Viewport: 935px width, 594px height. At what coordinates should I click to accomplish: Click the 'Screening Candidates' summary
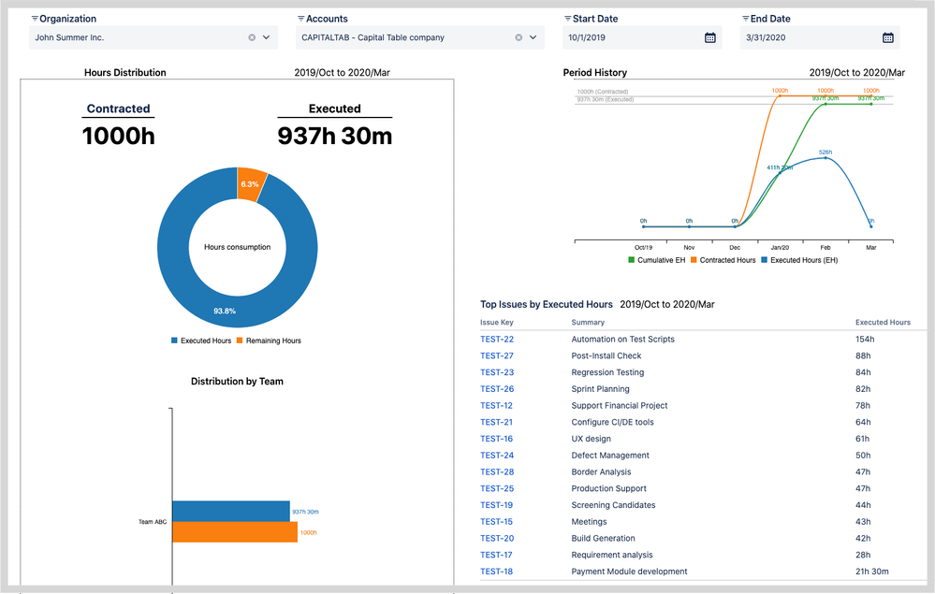coord(614,506)
